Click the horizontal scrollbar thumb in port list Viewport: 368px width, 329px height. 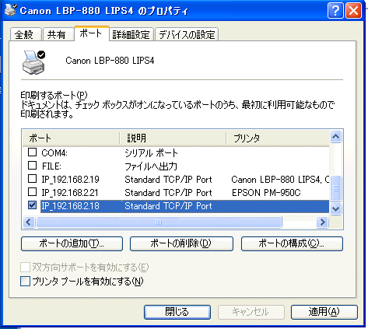click(x=159, y=222)
